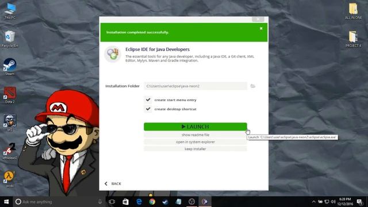
Task: Show hidden system tray icons
Action: click(x=314, y=202)
